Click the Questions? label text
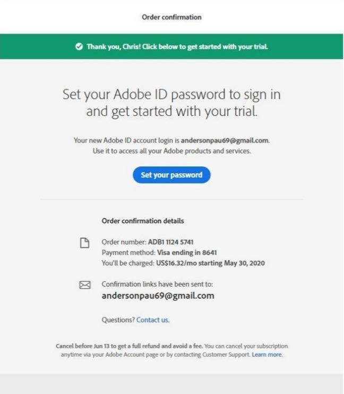 point(118,320)
